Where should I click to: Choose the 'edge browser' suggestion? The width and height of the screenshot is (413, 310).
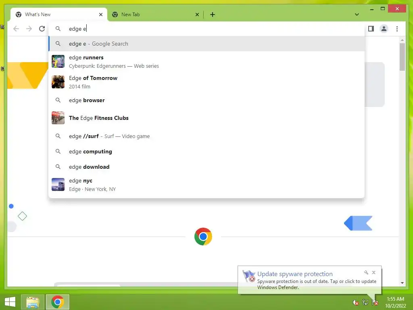point(206,100)
